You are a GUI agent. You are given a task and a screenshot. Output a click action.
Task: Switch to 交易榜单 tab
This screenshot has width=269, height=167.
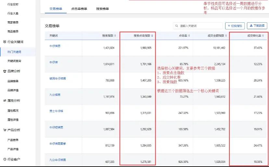pyautogui.click(x=56, y=9)
